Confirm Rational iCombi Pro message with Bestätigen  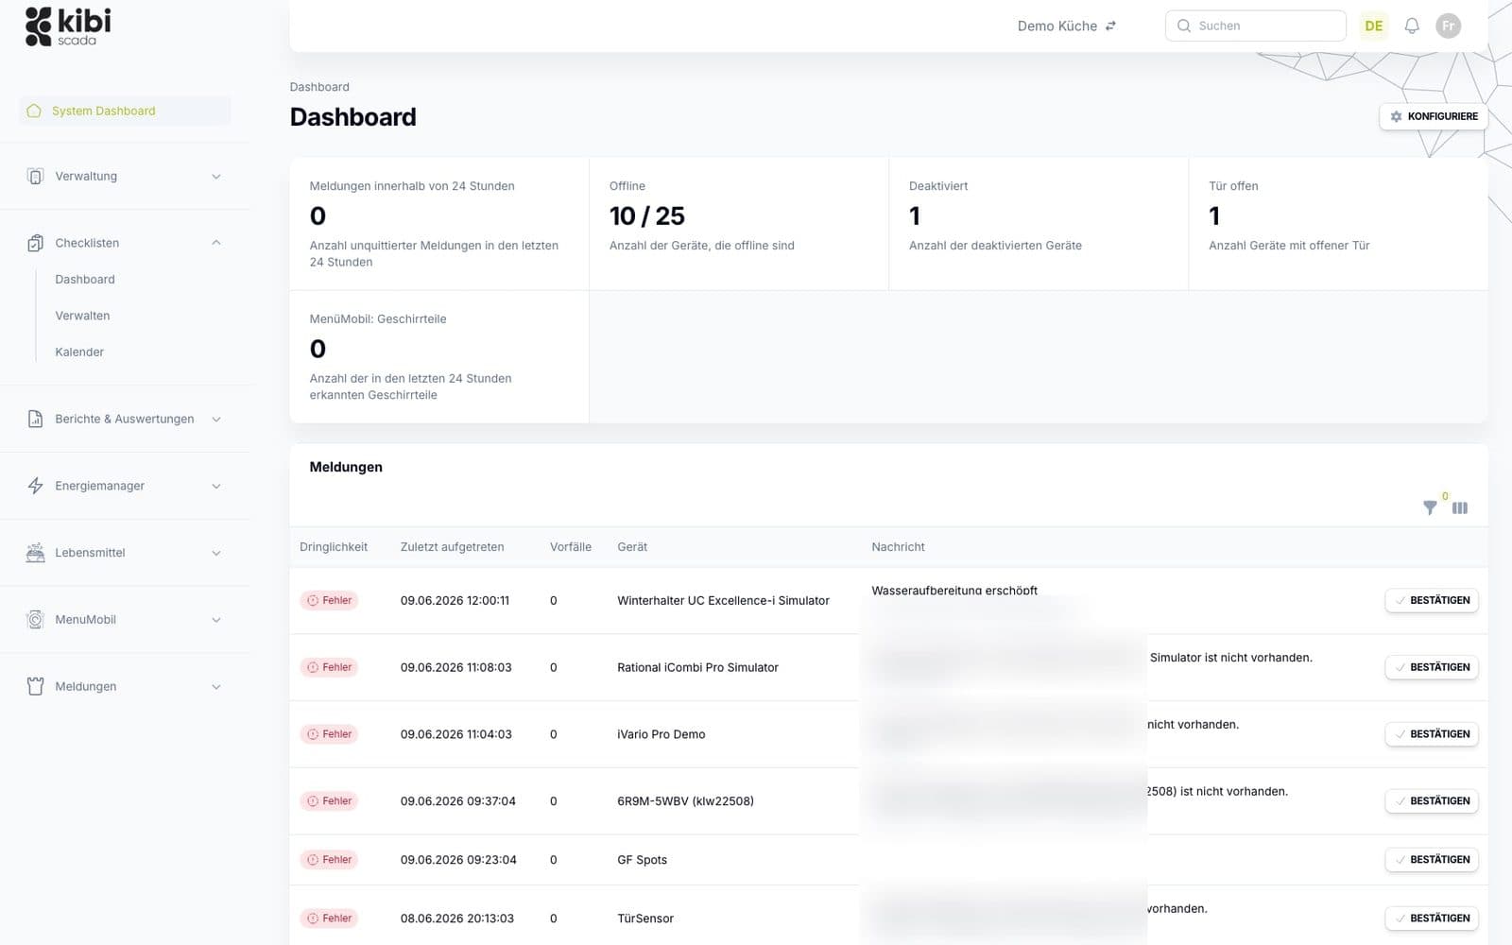coord(1432,667)
